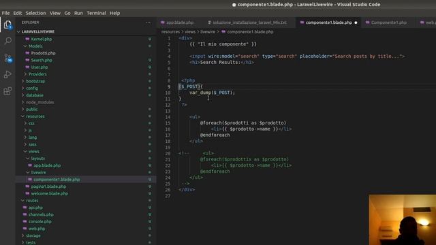
Task: Expand the config folder
Action: coord(32,88)
